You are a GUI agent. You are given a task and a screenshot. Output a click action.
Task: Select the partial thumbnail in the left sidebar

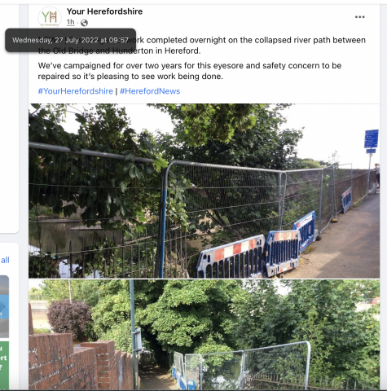4,306
